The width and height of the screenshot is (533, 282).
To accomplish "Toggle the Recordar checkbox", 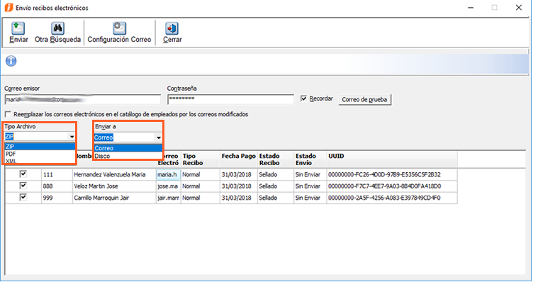I will tap(304, 98).
